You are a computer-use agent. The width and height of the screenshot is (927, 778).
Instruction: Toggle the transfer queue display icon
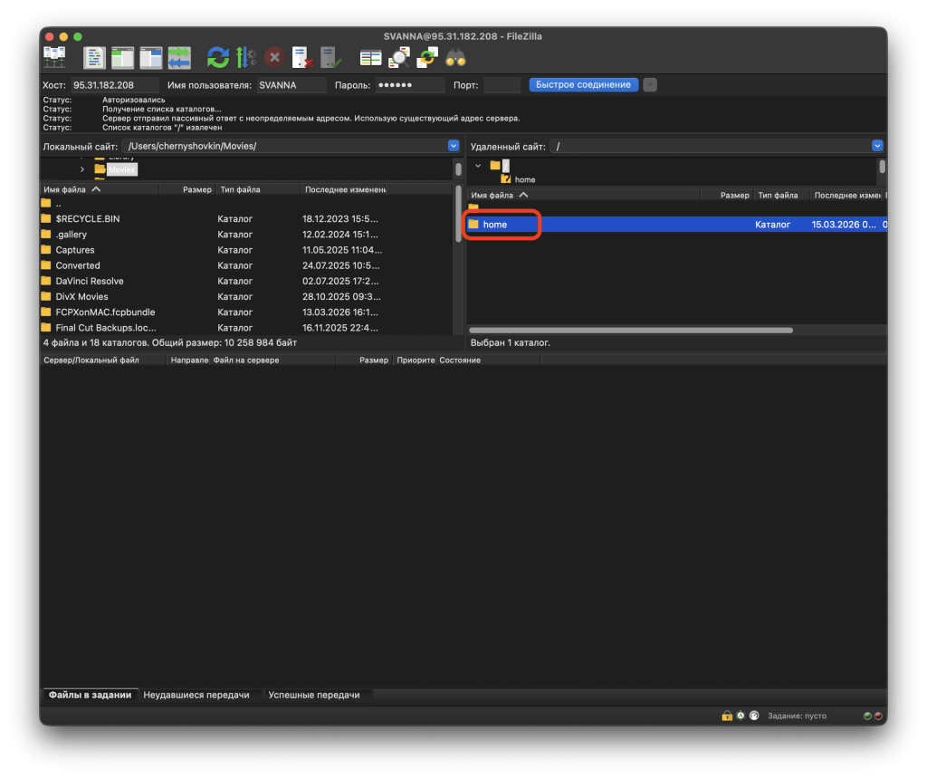coord(179,58)
